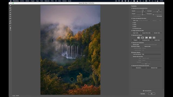Viewport: 173px width, 97px height.
Task: Expand the Nariz face options
Action: click(133, 25)
